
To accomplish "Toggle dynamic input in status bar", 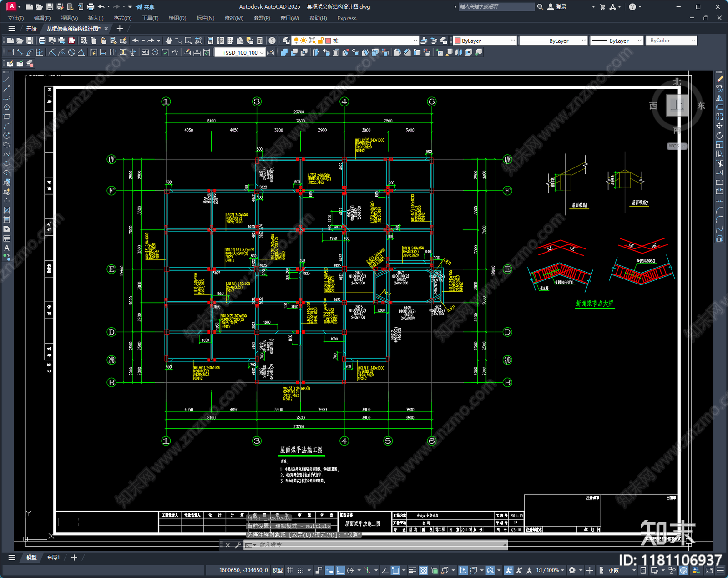I will [x=329, y=570].
